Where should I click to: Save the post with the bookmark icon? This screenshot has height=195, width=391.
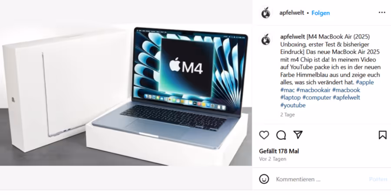click(382, 135)
